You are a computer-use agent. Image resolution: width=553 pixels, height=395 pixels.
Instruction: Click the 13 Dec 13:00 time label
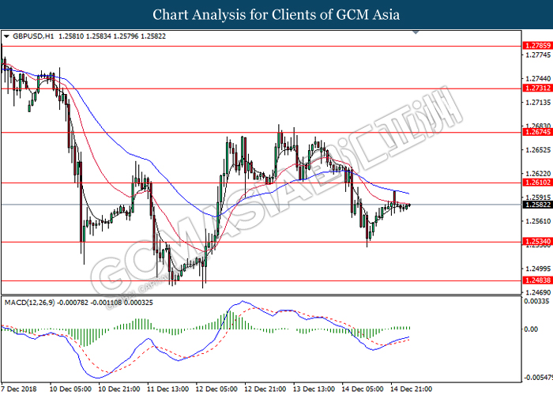(314, 389)
